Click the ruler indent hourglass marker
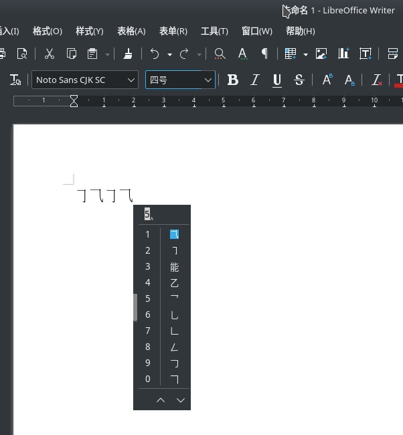 pos(74,101)
